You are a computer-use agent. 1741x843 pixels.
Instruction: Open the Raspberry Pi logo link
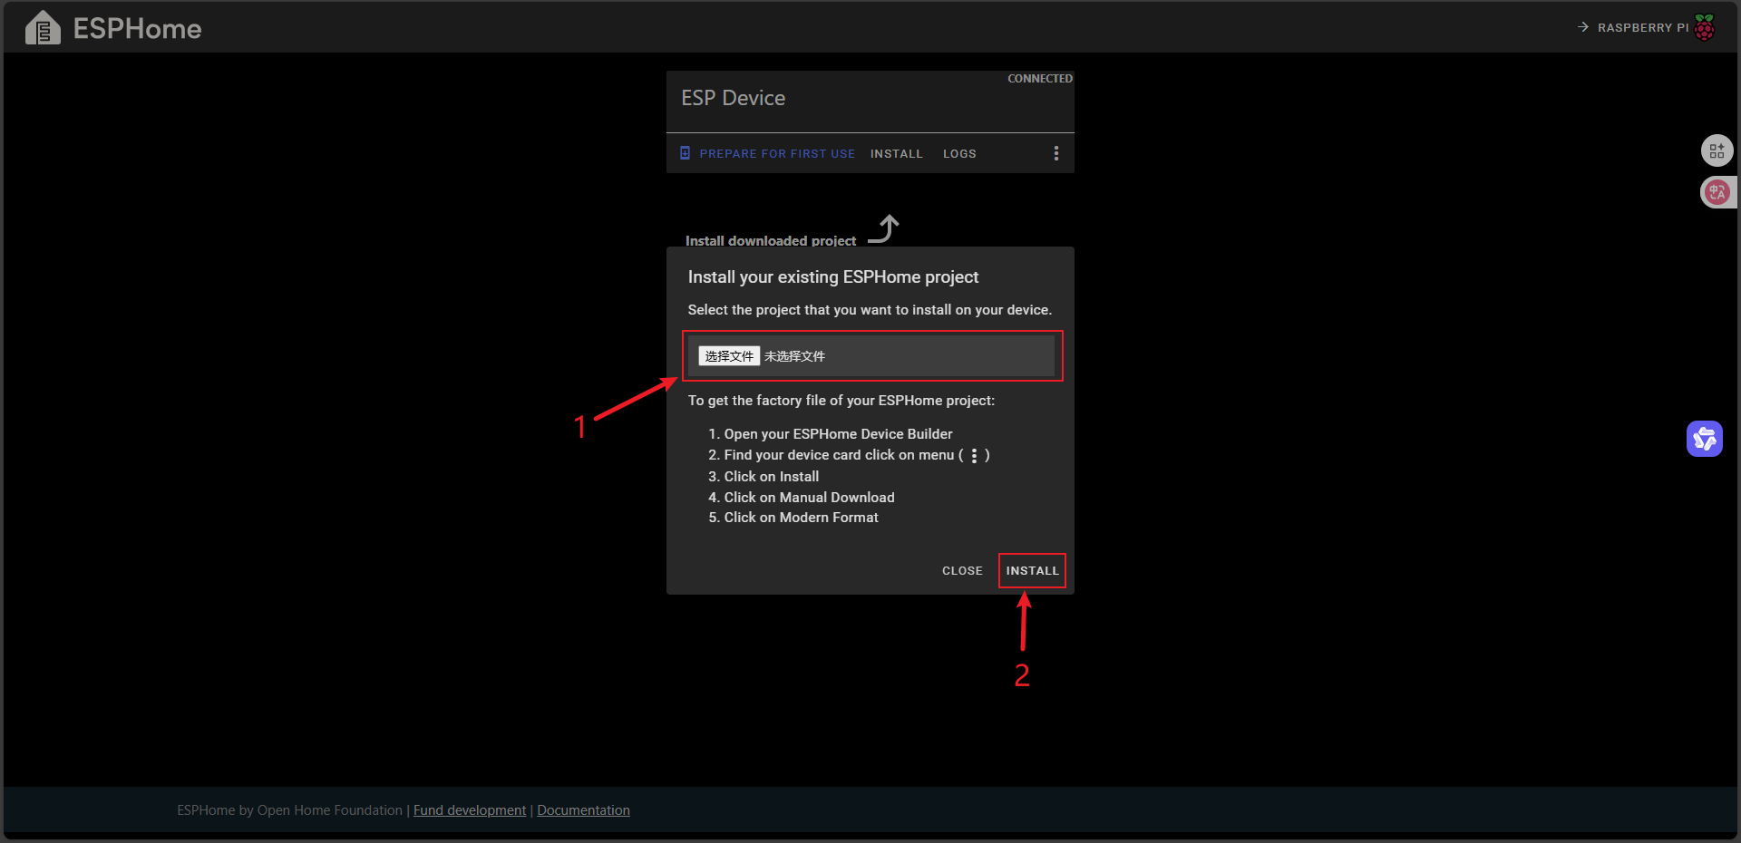pyautogui.click(x=1705, y=27)
